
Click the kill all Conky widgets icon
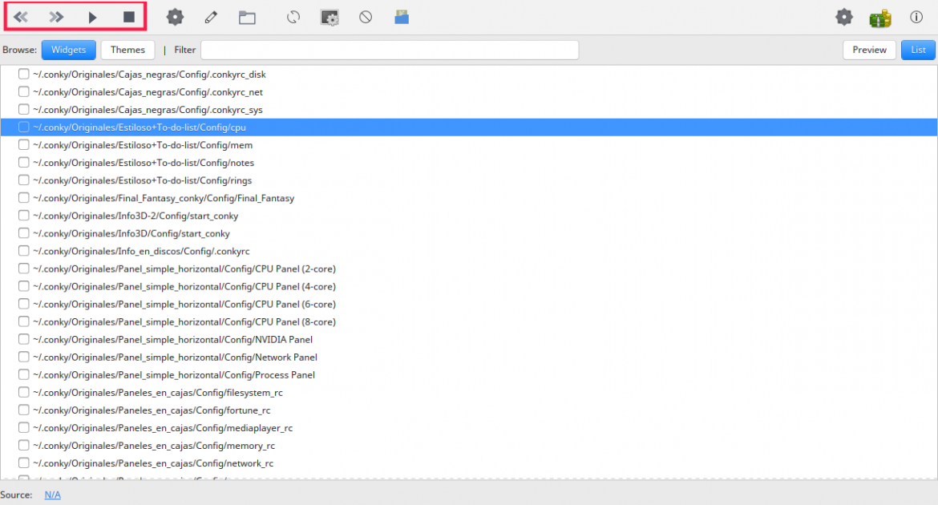[366, 18]
